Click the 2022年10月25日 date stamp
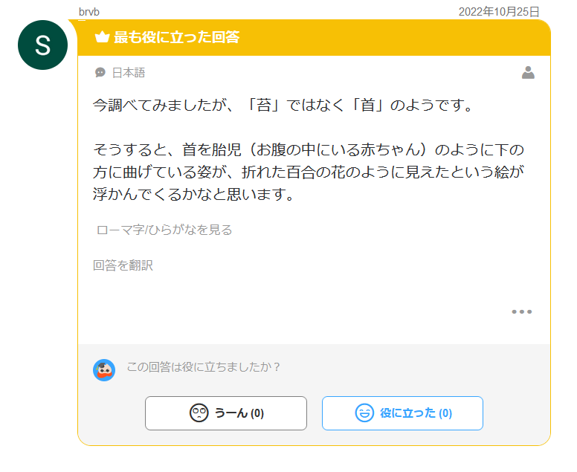Screen dimensions: 577x472 pyautogui.click(x=499, y=12)
